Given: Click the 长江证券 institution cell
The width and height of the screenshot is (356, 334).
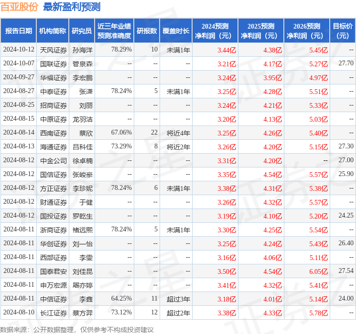Looking at the screenshot, I should [54, 313].
